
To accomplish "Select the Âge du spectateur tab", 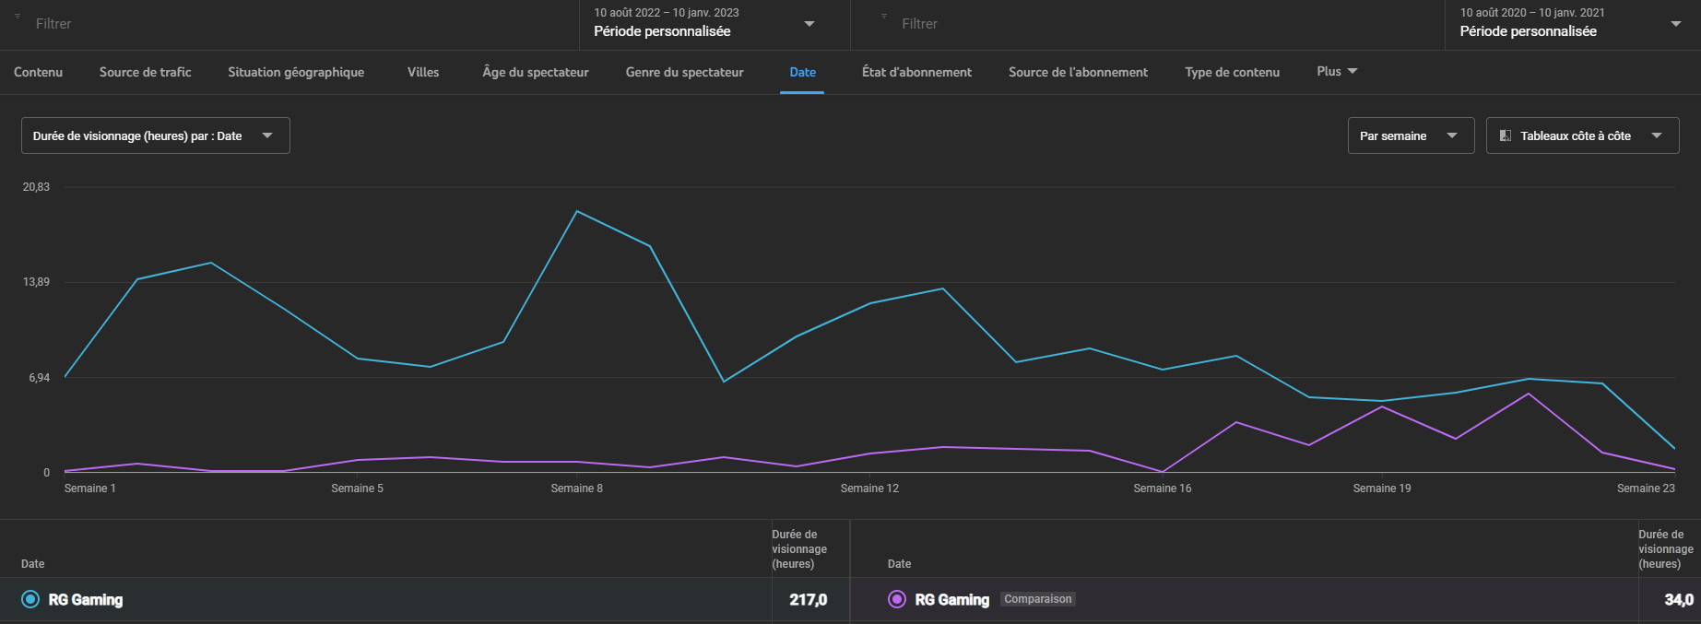I will pyautogui.click(x=536, y=72).
